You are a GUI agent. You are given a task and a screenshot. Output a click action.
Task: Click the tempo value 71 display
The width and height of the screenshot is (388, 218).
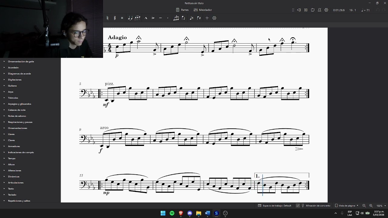pos(366,10)
